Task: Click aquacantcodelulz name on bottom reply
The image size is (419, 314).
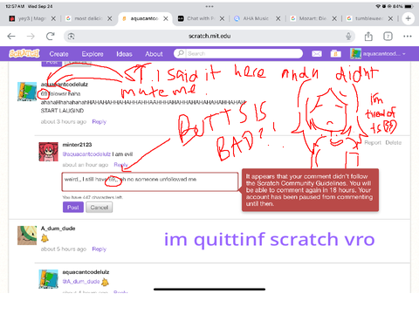Action: click(86, 272)
